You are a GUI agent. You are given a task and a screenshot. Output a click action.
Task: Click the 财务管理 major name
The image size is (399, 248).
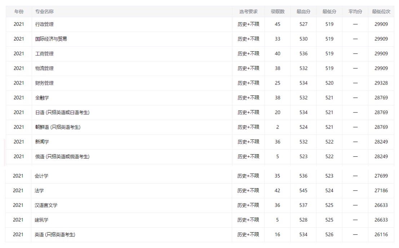[x=44, y=83]
